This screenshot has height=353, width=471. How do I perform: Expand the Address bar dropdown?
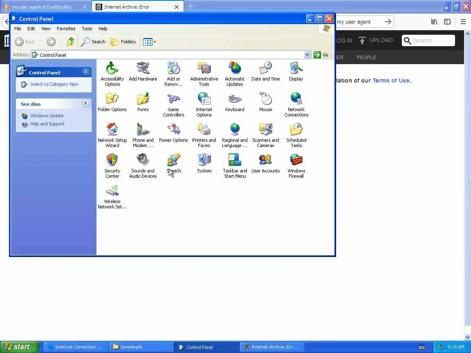click(307, 55)
